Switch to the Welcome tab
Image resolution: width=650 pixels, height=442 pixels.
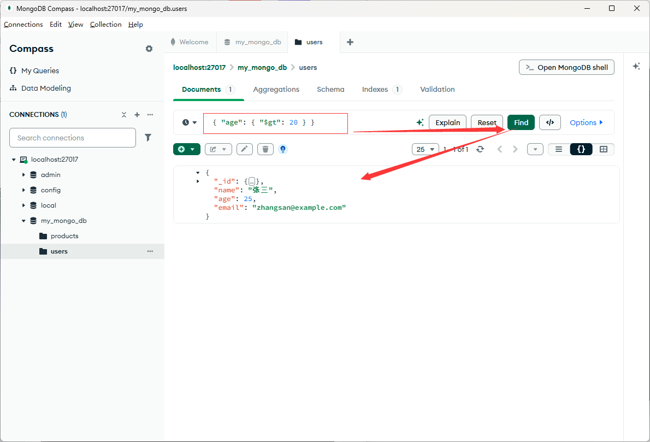[190, 42]
